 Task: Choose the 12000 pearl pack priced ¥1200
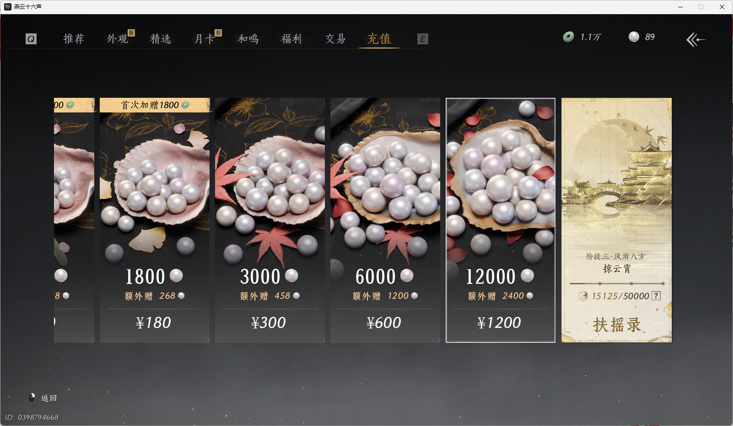tap(501, 220)
